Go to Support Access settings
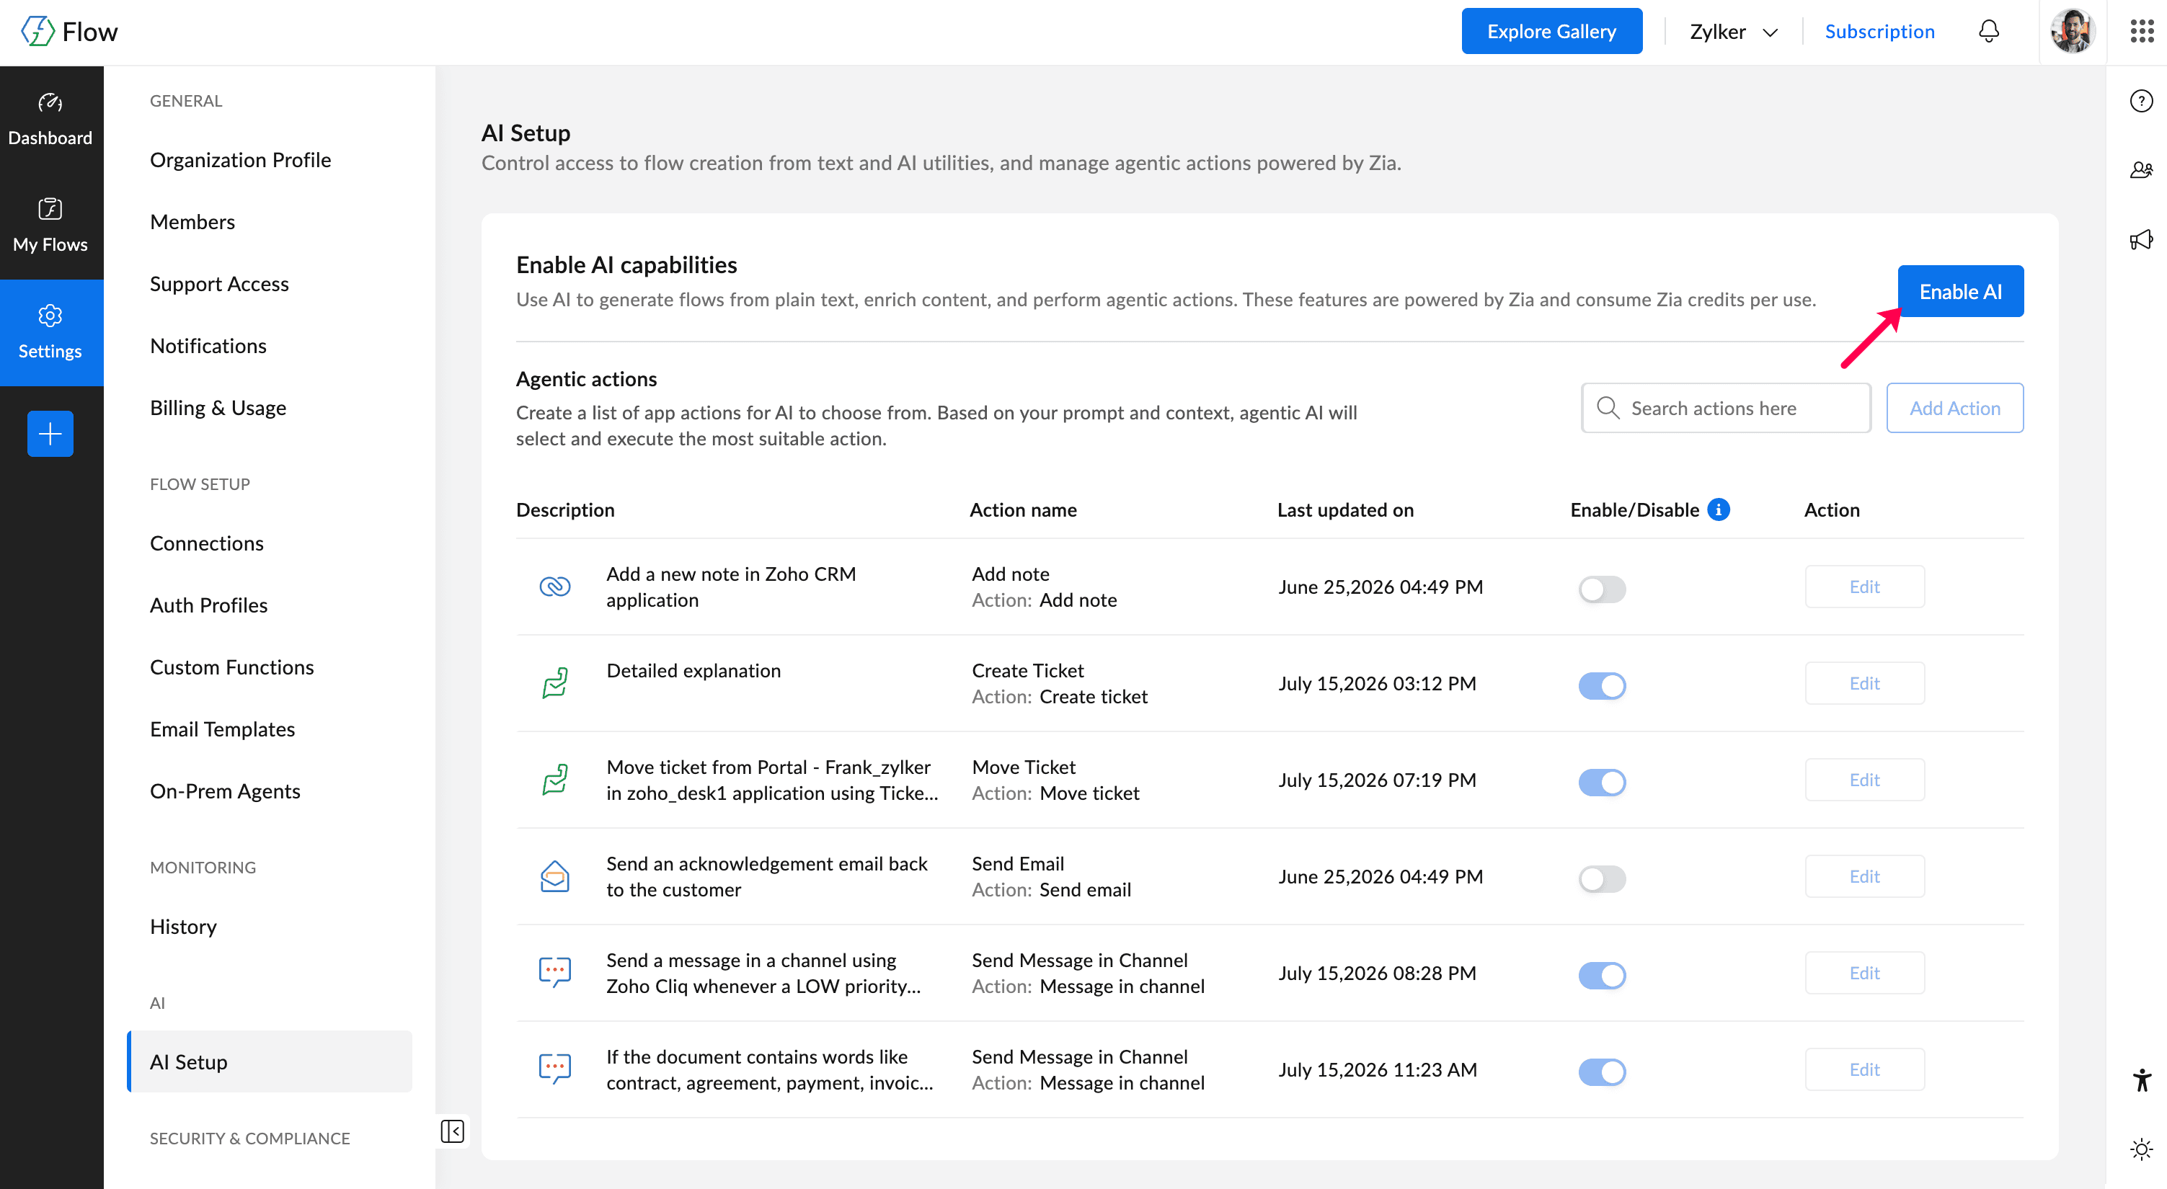The width and height of the screenshot is (2167, 1189). coord(220,284)
